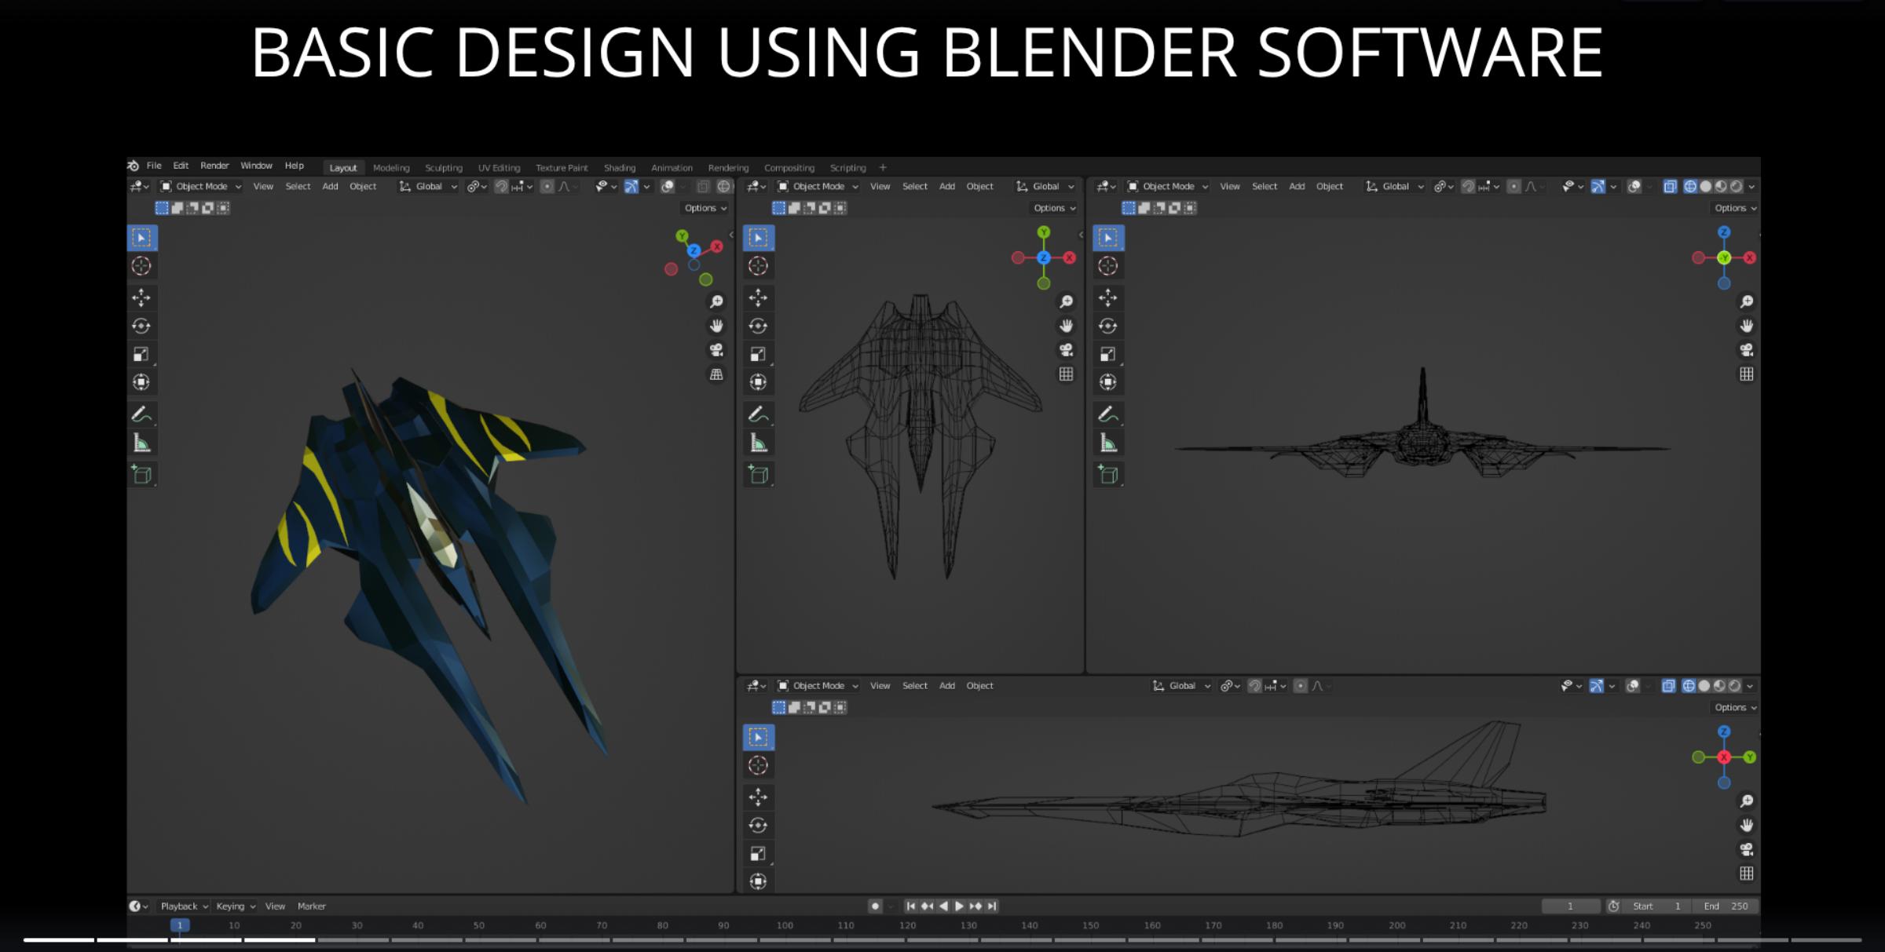Image resolution: width=1885 pixels, height=952 pixels.
Task: Play the animation in the timeline
Action: [x=959, y=906]
